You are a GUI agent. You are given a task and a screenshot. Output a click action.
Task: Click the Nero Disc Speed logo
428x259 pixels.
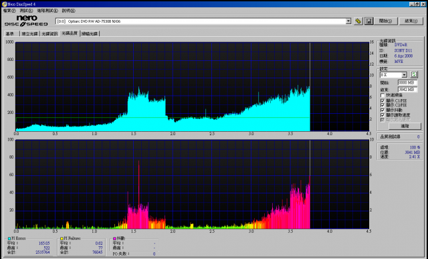[x=26, y=21]
